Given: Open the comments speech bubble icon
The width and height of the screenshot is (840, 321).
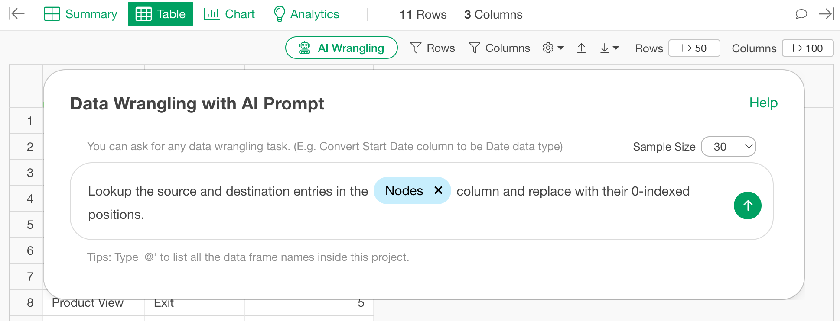Looking at the screenshot, I should click(801, 14).
